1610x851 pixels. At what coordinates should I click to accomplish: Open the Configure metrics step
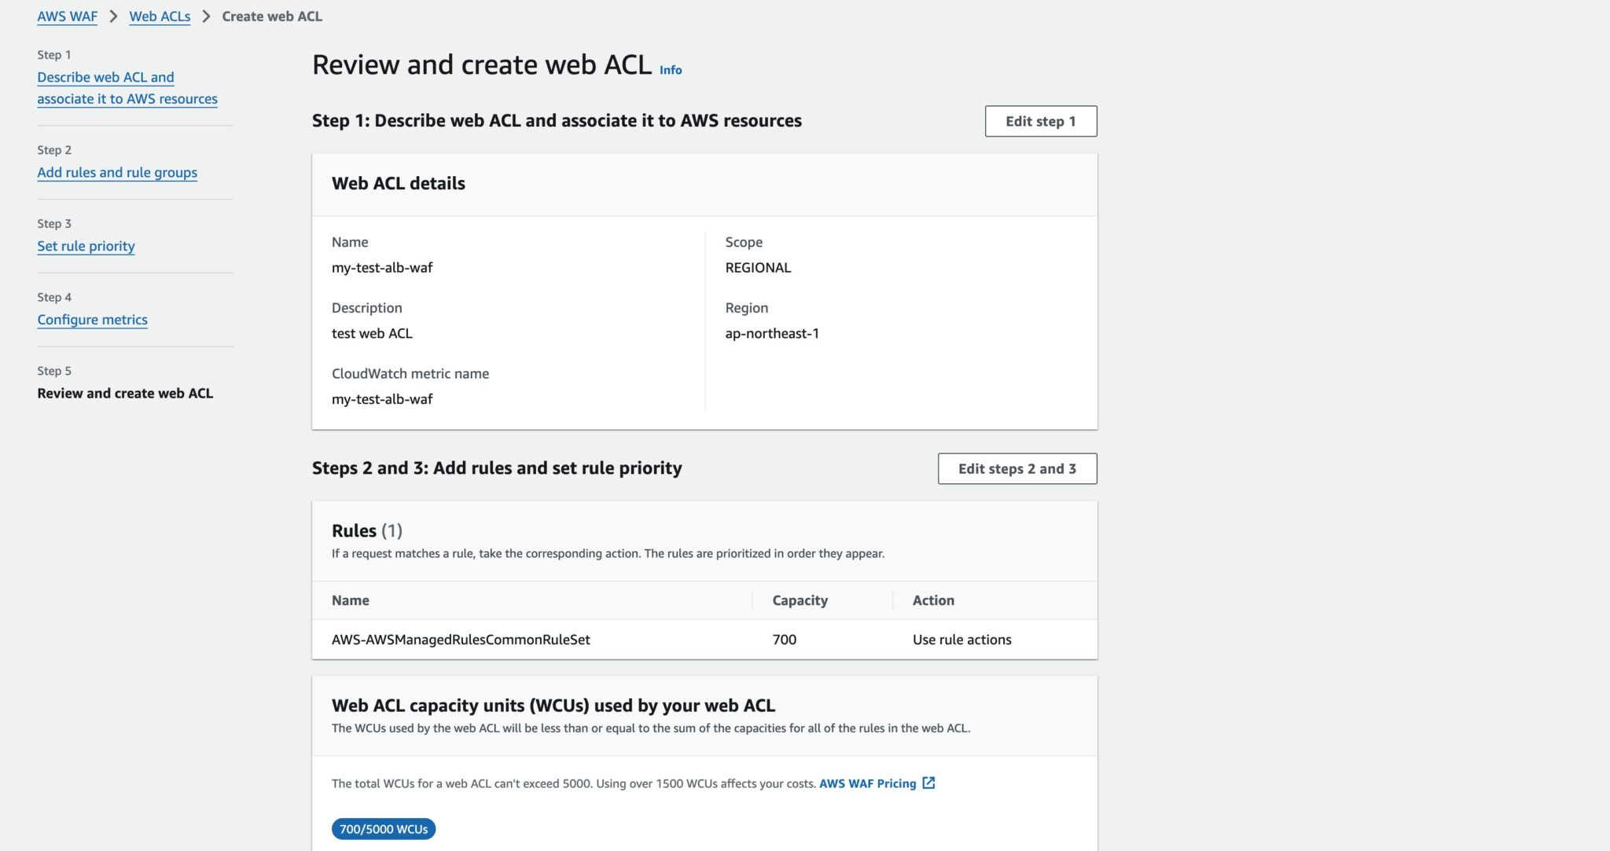click(92, 319)
